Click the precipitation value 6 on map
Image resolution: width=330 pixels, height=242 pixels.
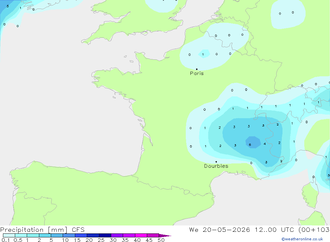[250, 145]
